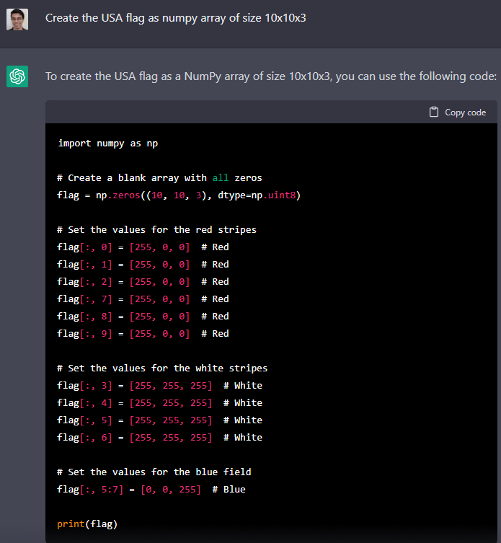Click the user prompt about USA flag
501x543 pixels.
175,18
